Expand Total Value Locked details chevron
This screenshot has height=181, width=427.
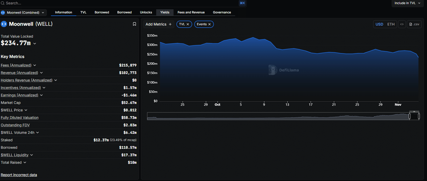35,44
